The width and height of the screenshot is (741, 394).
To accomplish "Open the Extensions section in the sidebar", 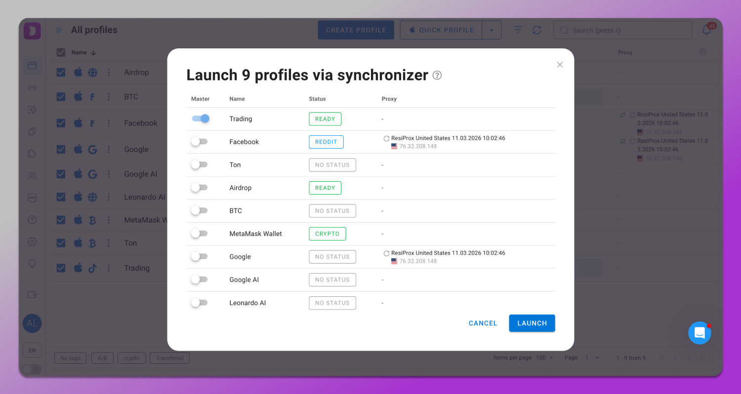I will tap(32, 154).
